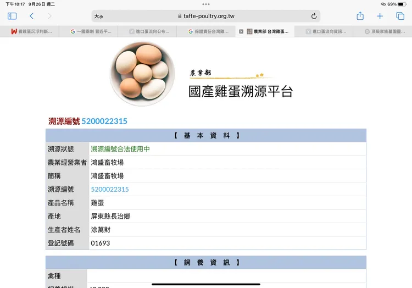Click the 登記號碼 row label
This screenshot has width=412, height=288.
pos(60,243)
